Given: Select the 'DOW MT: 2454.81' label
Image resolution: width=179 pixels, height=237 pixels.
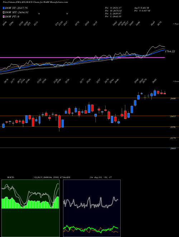Looking at the screenshot, I should 17,13.
